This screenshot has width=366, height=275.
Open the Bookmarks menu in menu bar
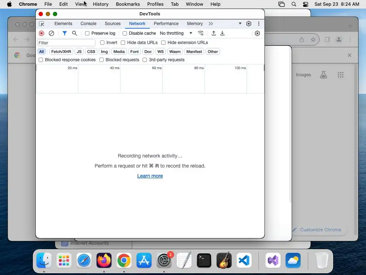click(128, 4)
